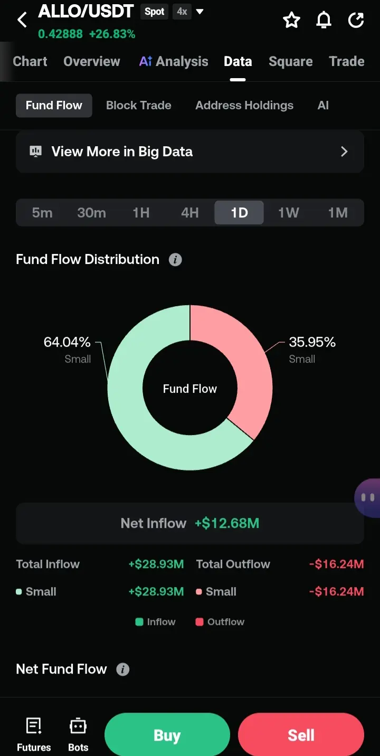
Task: Open the trading pair dropdown arrow
Action: pyautogui.click(x=199, y=12)
